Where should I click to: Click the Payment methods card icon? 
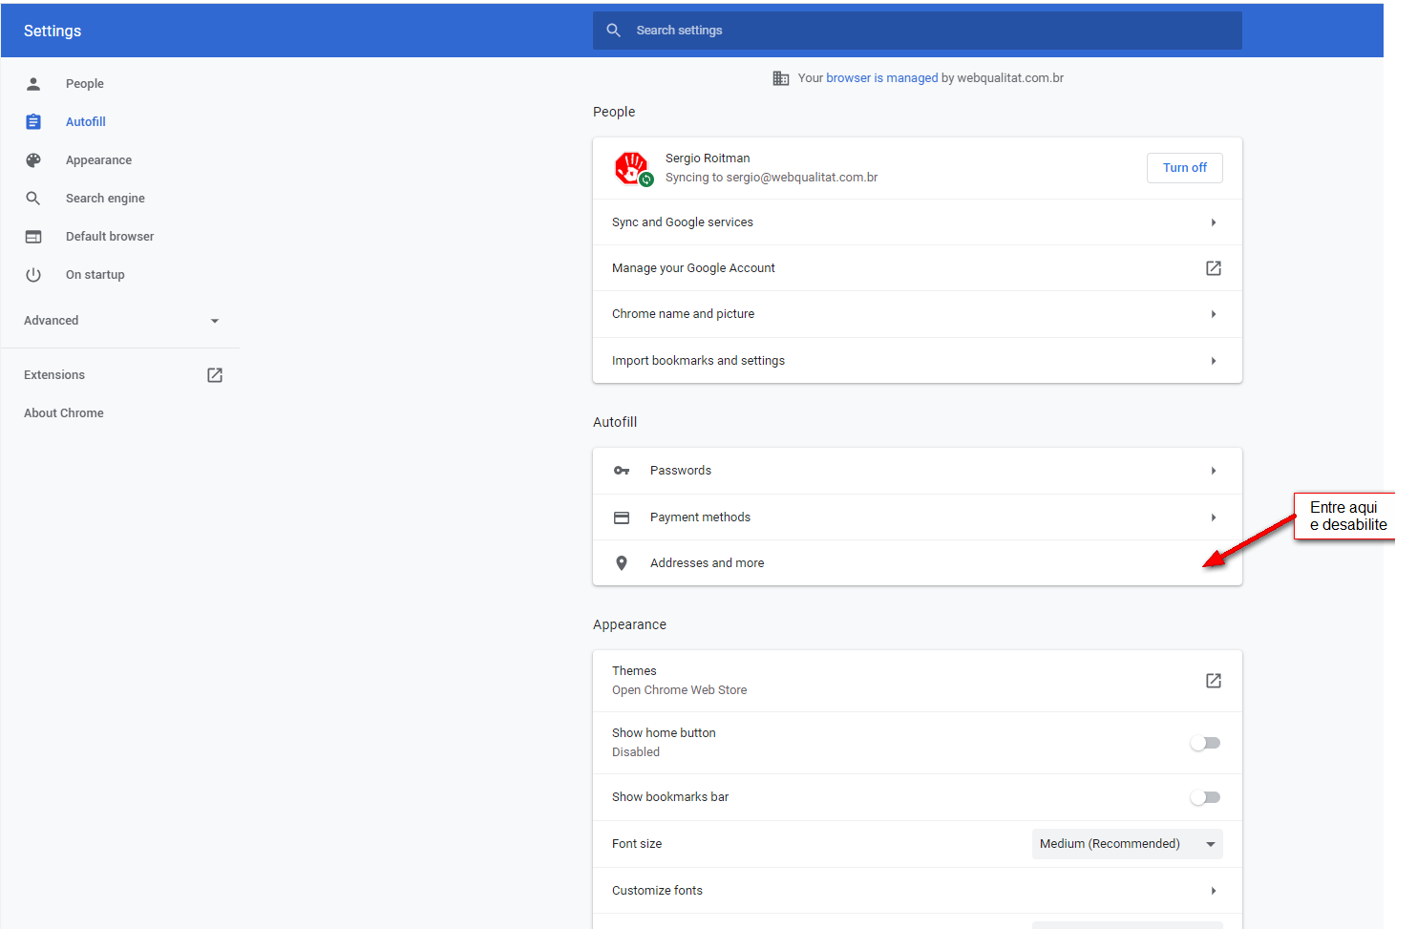[622, 517]
